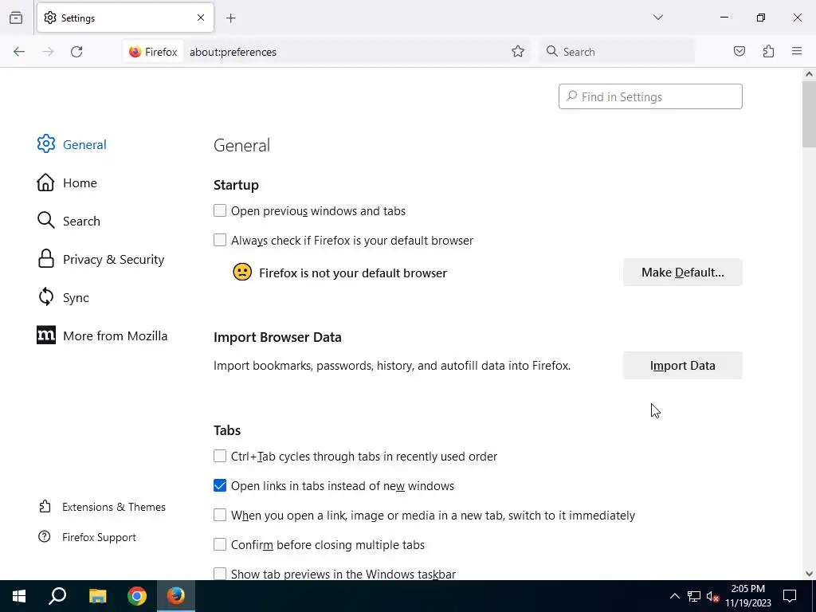This screenshot has height=612, width=816.
Task: Open the notification center icon
Action: [790, 596]
